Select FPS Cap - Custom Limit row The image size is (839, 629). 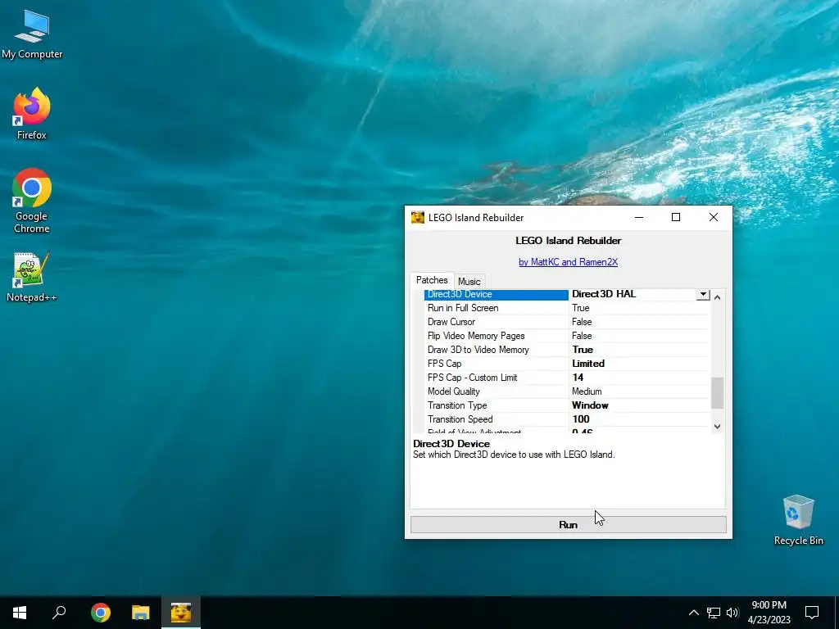click(567, 378)
